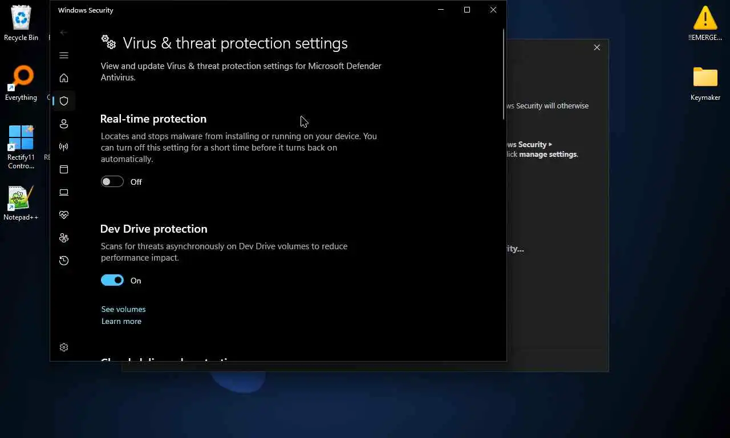The image size is (730, 438).
Task: Open the Notepad++ desktop shortcut
Action: pyautogui.click(x=21, y=203)
